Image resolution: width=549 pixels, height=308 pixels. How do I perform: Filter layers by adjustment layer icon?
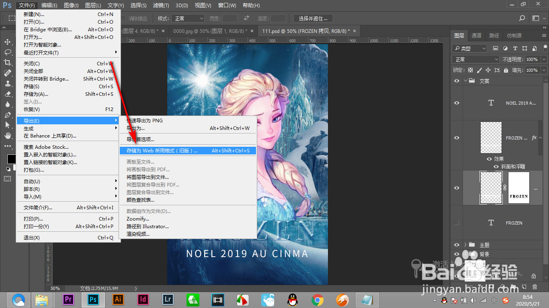coord(505,48)
